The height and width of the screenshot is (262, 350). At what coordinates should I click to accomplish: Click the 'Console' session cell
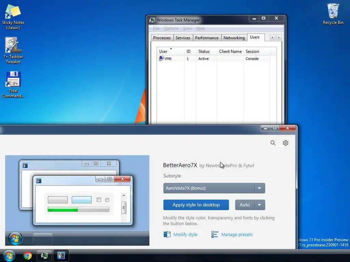[x=252, y=59]
